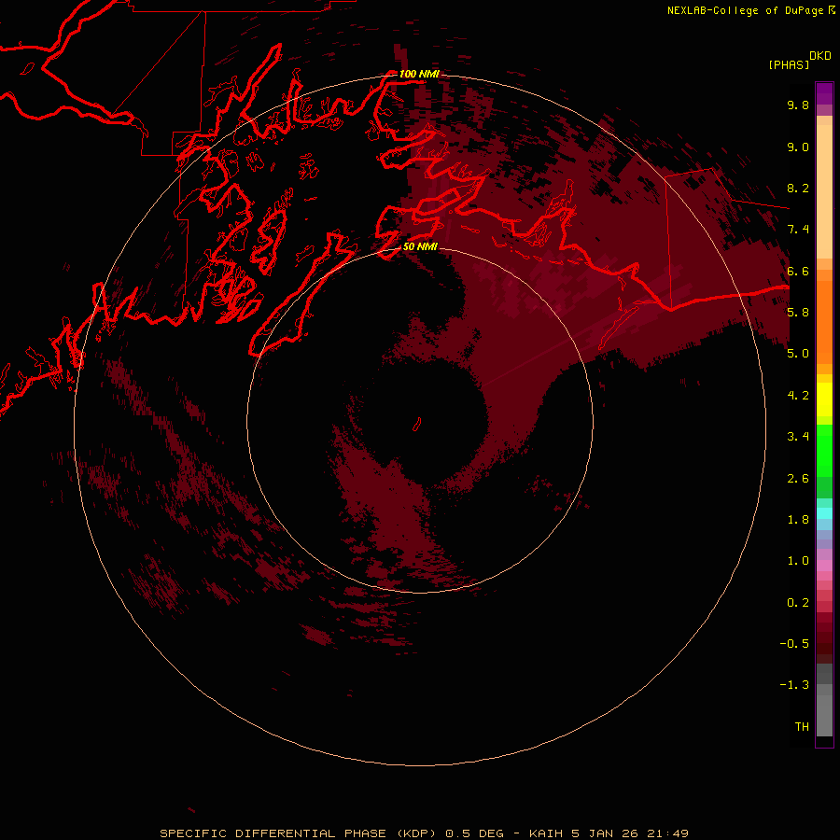
Task: Click the [PHAS] legend header
Action: (789, 64)
